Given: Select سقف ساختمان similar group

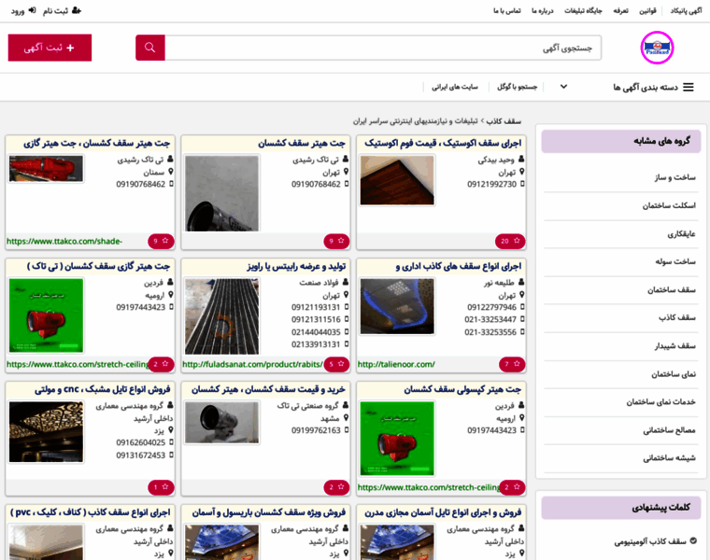Looking at the screenshot, I should pos(671,290).
